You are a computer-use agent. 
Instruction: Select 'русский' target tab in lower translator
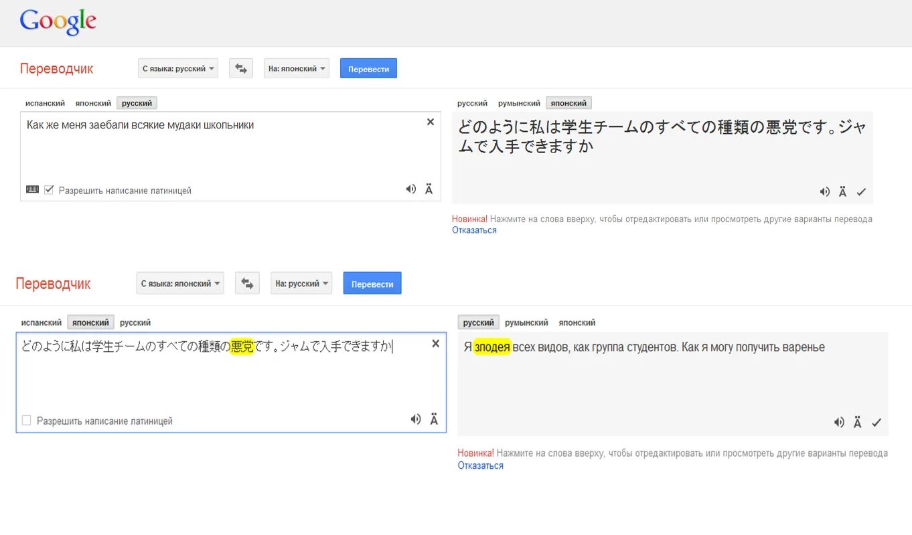[x=478, y=322]
